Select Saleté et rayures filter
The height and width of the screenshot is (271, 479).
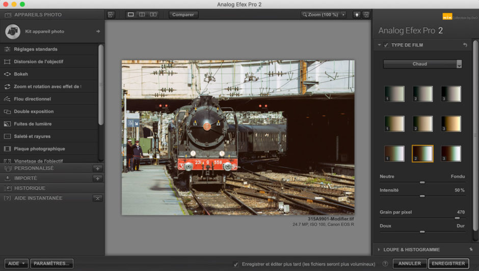tap(49, 137)
